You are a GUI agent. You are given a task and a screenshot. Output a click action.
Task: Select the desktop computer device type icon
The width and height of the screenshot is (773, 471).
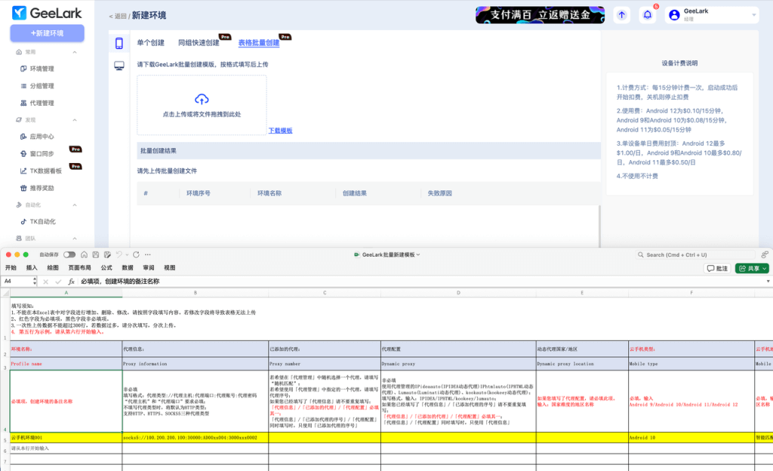click(119, 66)
